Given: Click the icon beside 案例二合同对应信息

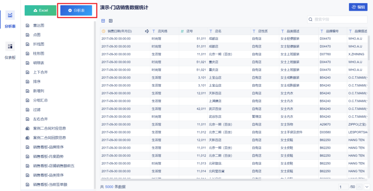Looking at the screenshot, I should click(27, 128).
